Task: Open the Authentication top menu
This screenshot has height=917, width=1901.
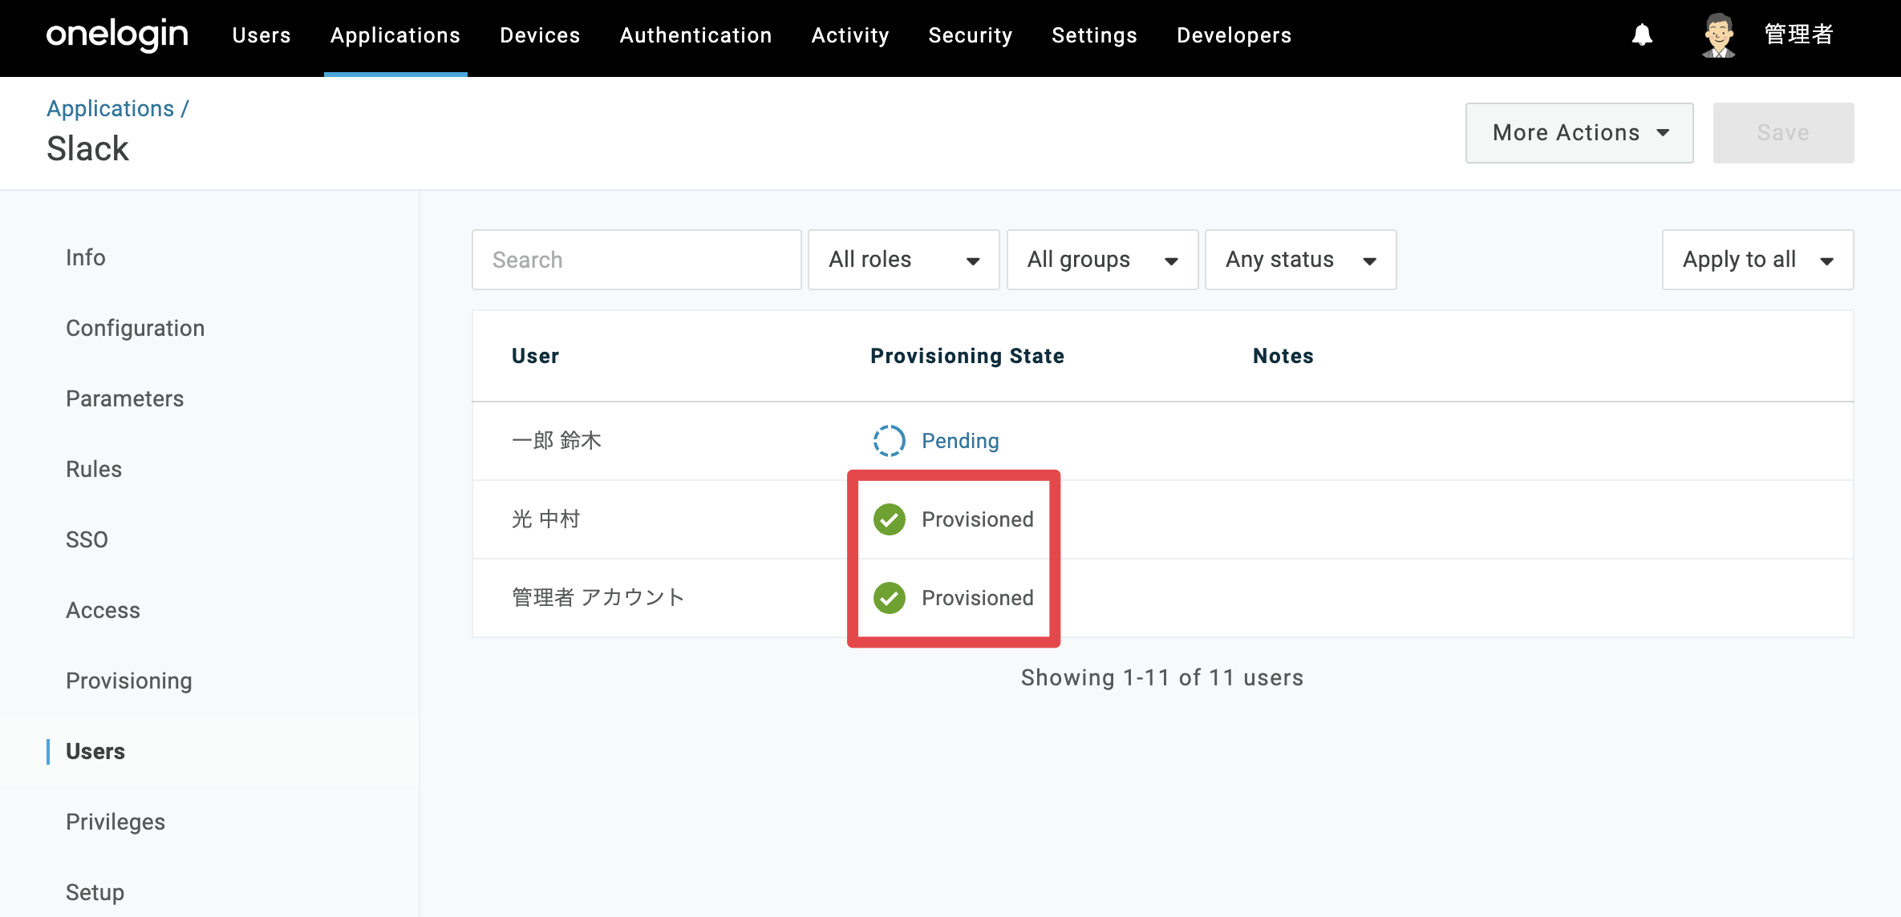Action: tap(695, 35)
